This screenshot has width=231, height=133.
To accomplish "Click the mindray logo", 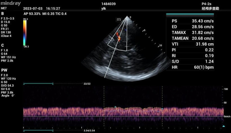I will click(x=10, y=3).
